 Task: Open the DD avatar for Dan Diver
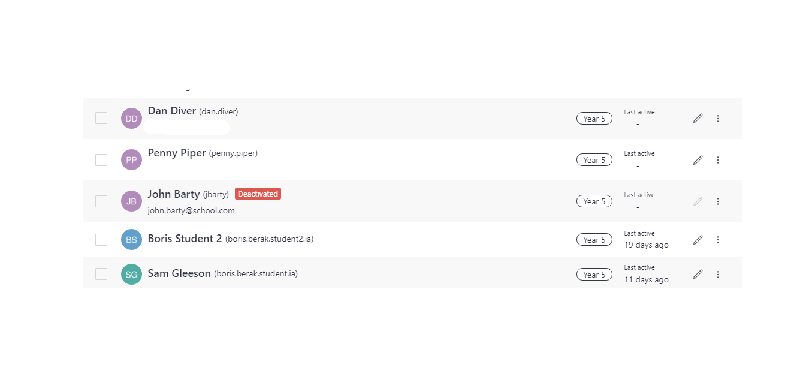pyautogui.click(x=131, y=119)
